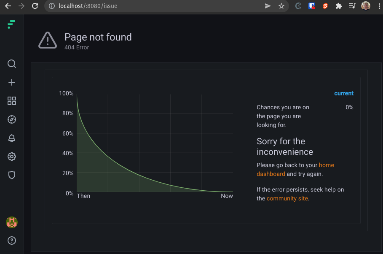The width and height of the screenshot is (383, 254).
Task: Visit the community site link
Action: [287, 198]
